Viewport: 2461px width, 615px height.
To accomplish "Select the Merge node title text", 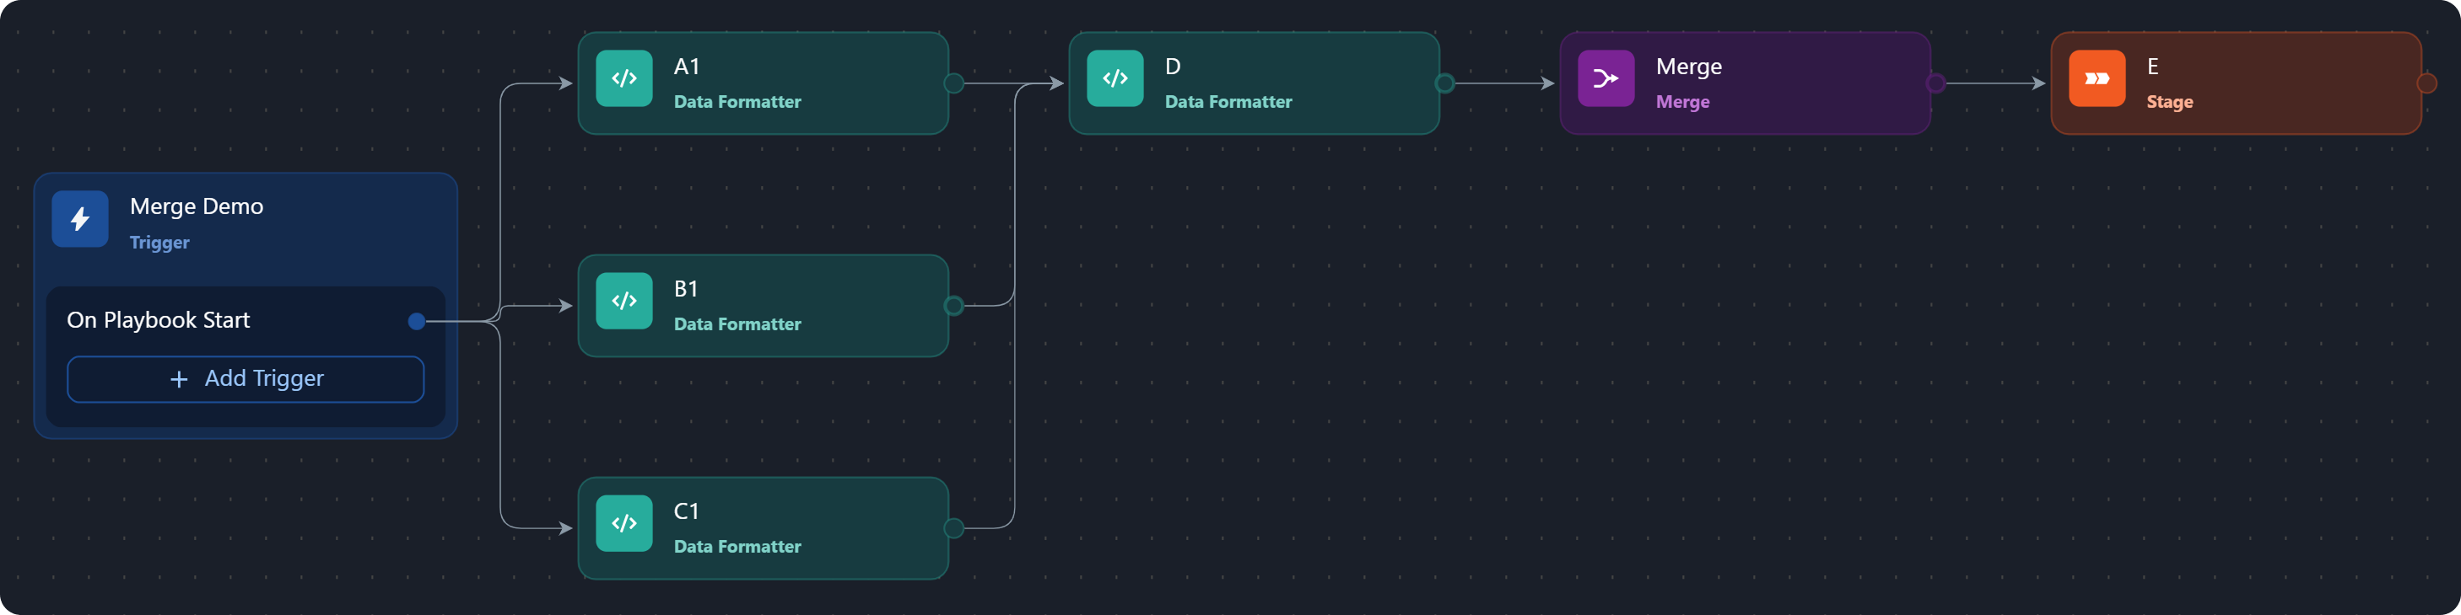I will click(1688, 67).
